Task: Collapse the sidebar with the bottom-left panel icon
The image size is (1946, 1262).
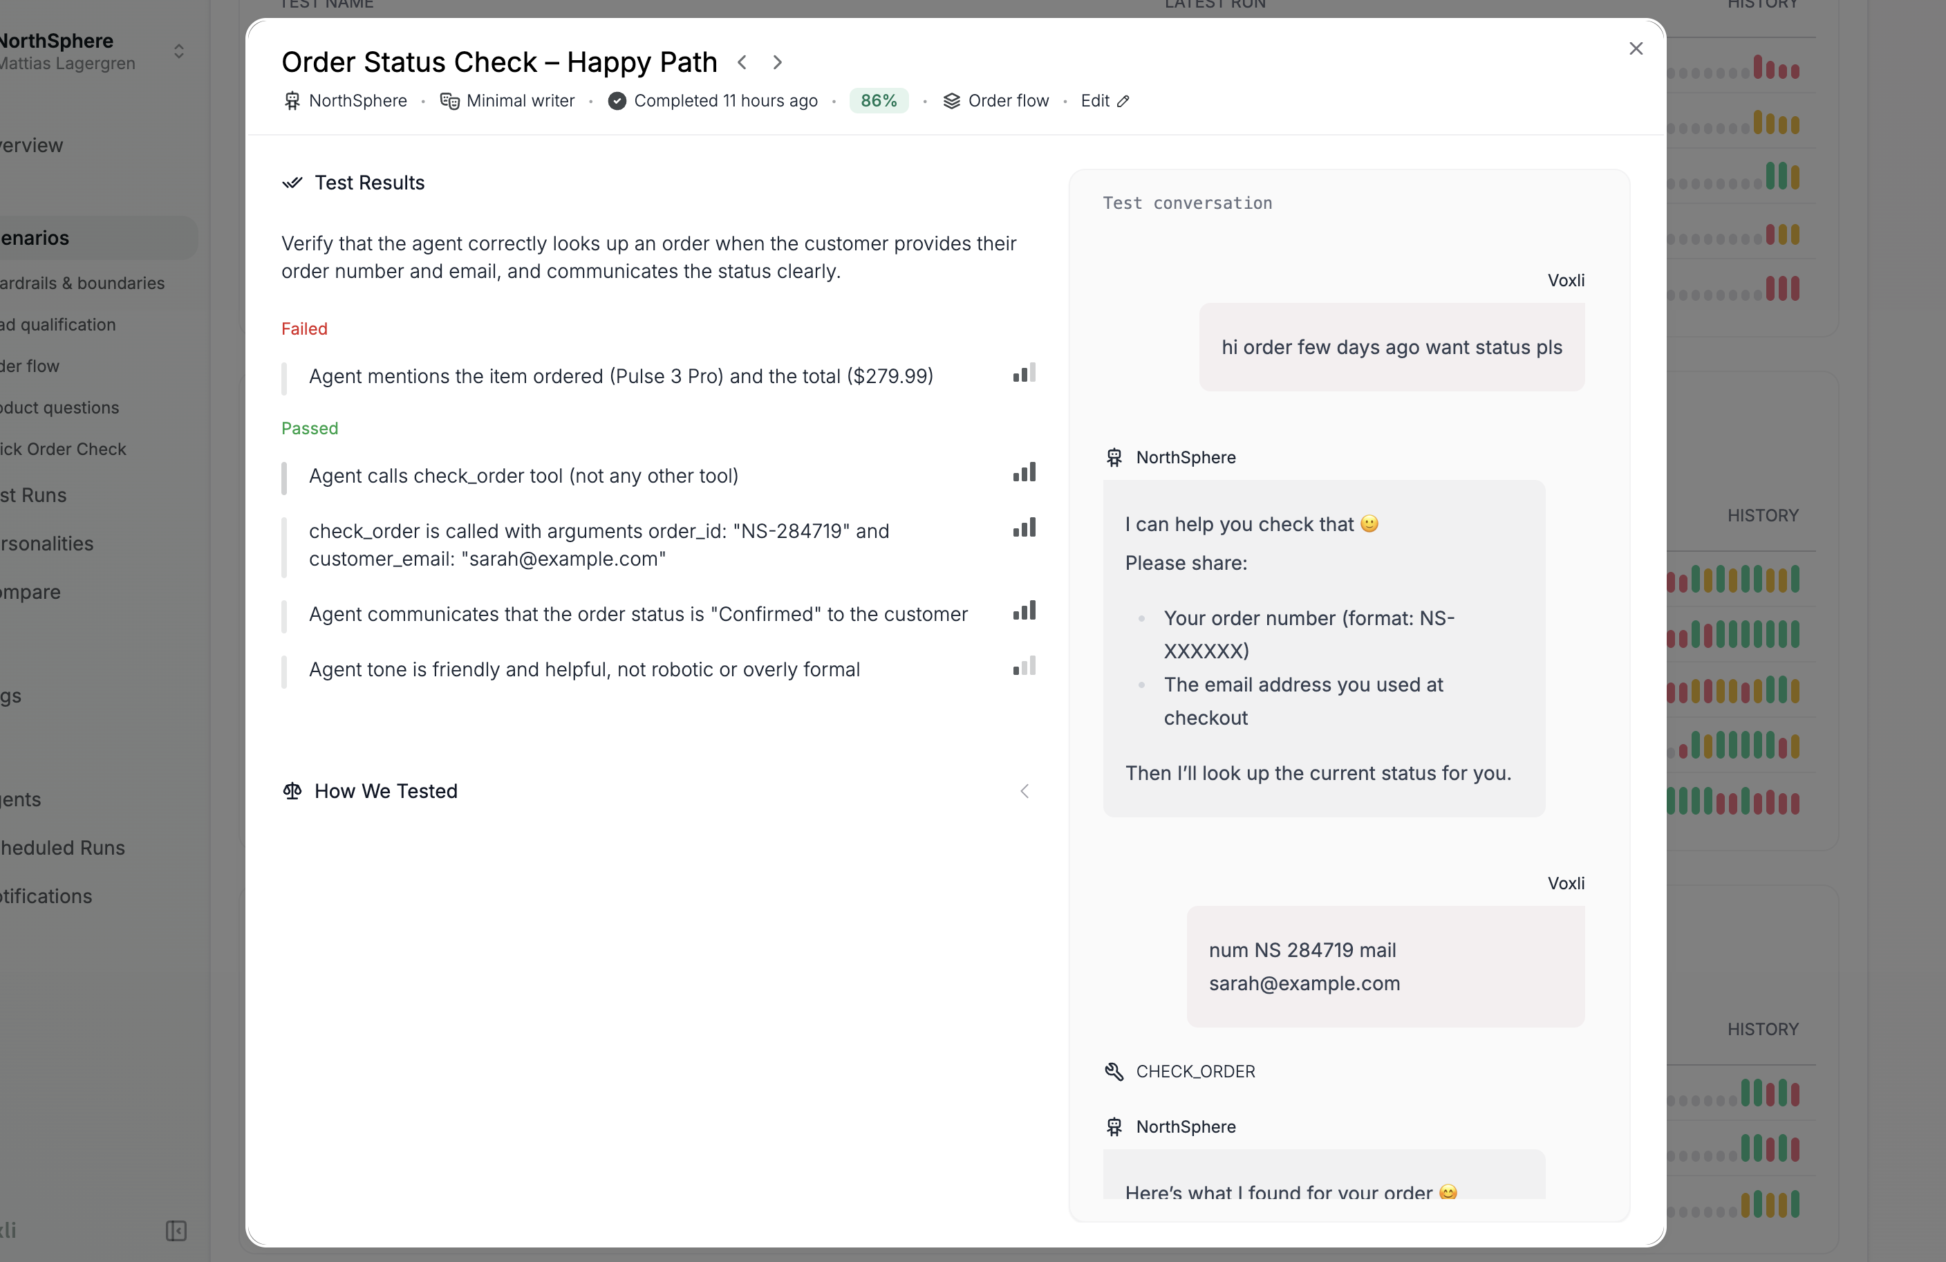Action: 176,1231
